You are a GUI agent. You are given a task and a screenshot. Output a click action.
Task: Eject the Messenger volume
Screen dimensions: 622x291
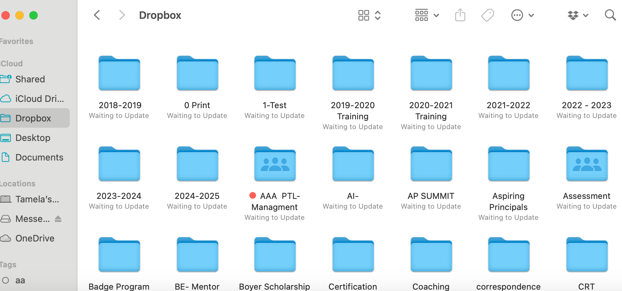(x=58, y=219)
